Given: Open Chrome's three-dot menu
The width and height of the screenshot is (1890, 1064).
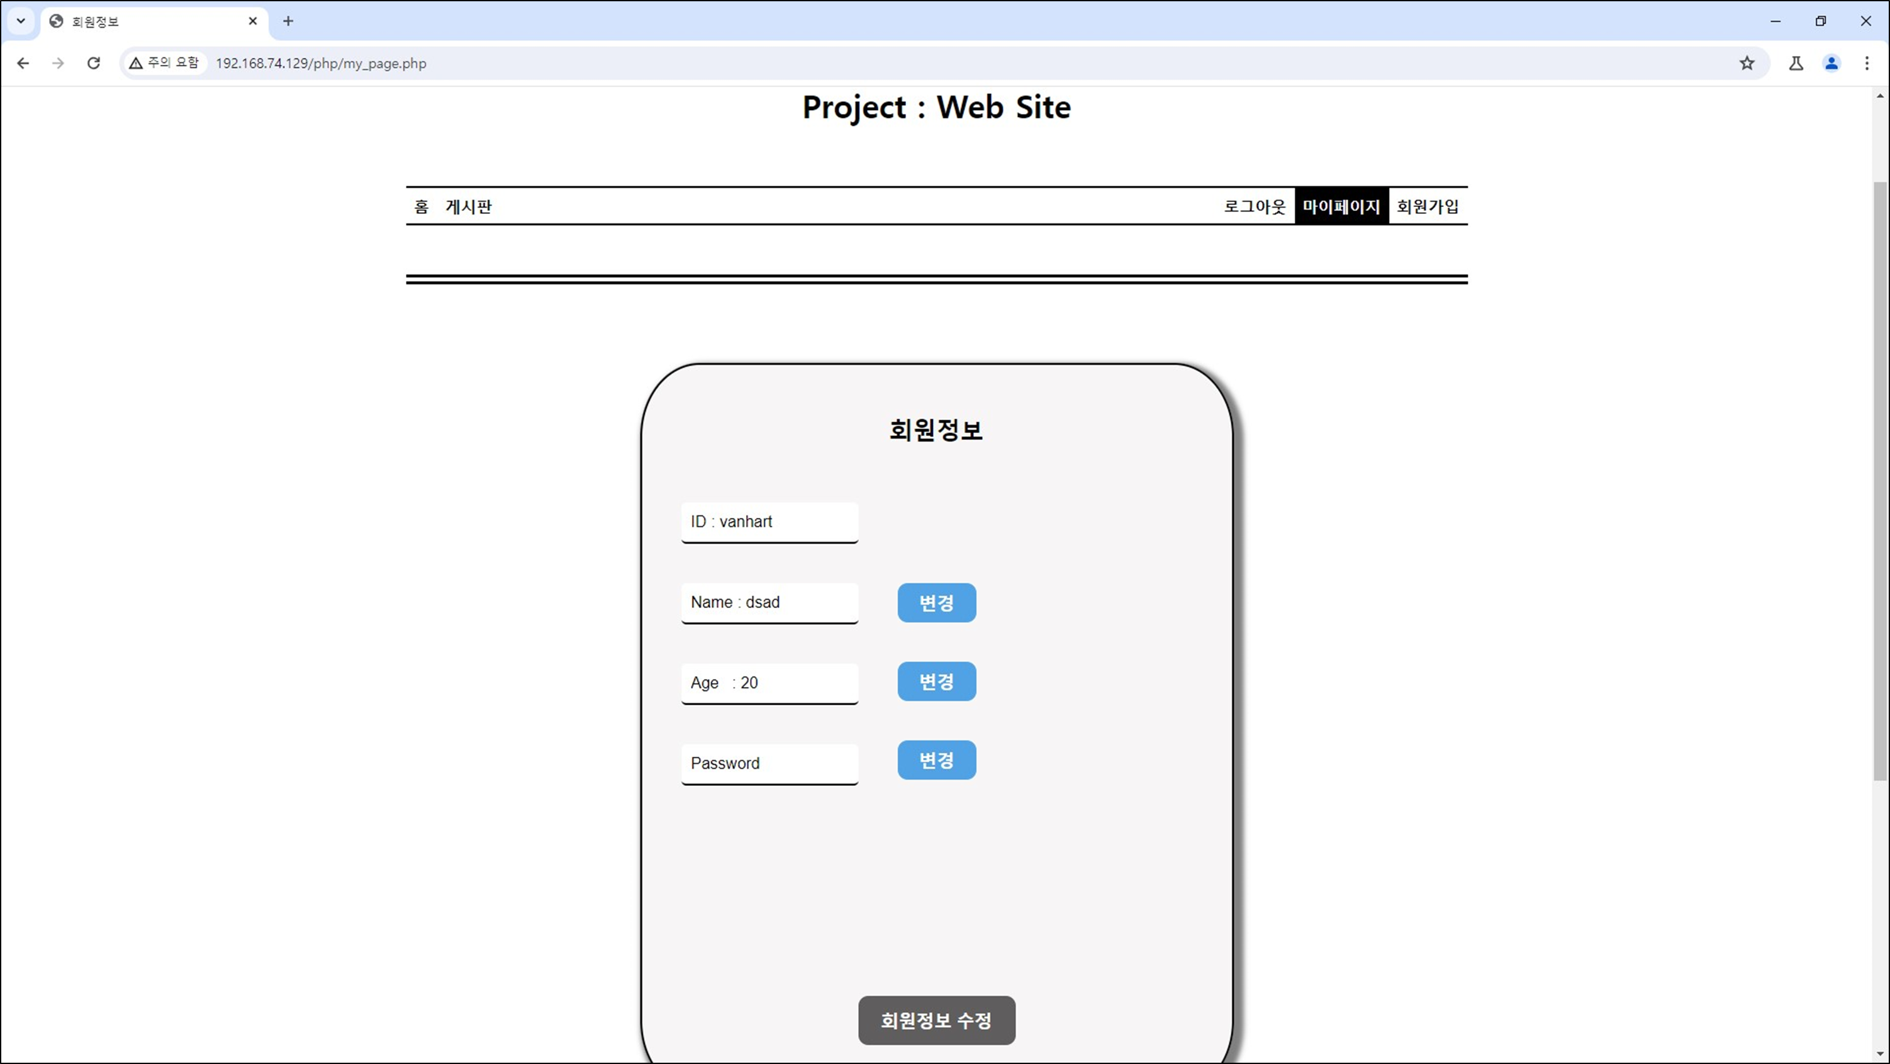Looking at the screenshot, I should click(x=1867, y=63).
